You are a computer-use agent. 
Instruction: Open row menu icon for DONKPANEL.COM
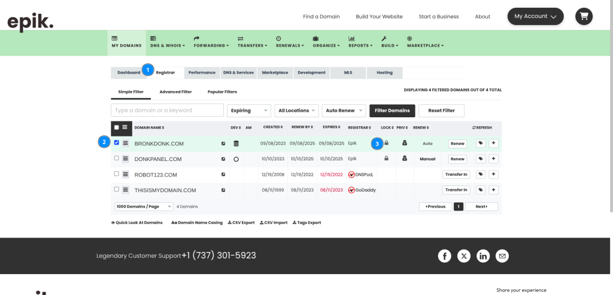click(x=126, y=159)
